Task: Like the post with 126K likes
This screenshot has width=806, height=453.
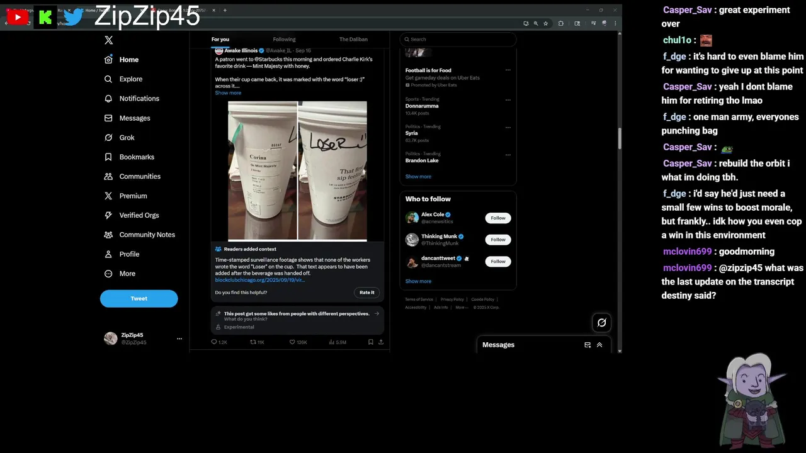Action: [x=292, y=342]
